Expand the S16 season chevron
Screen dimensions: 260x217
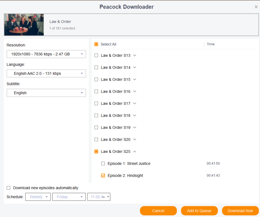click(135, 91)
